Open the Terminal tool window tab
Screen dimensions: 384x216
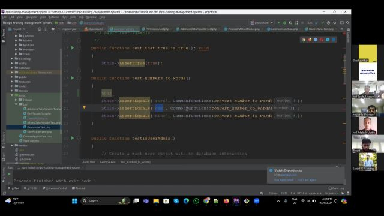(x=79, y=188)
